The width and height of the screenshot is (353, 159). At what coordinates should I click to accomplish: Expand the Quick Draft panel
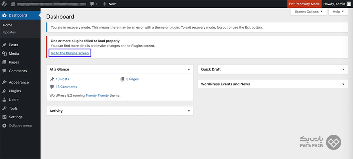343,69
